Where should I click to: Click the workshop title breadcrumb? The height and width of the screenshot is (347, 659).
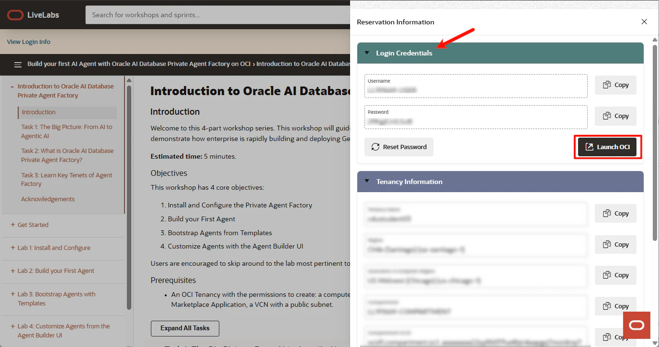coord(139,64)
